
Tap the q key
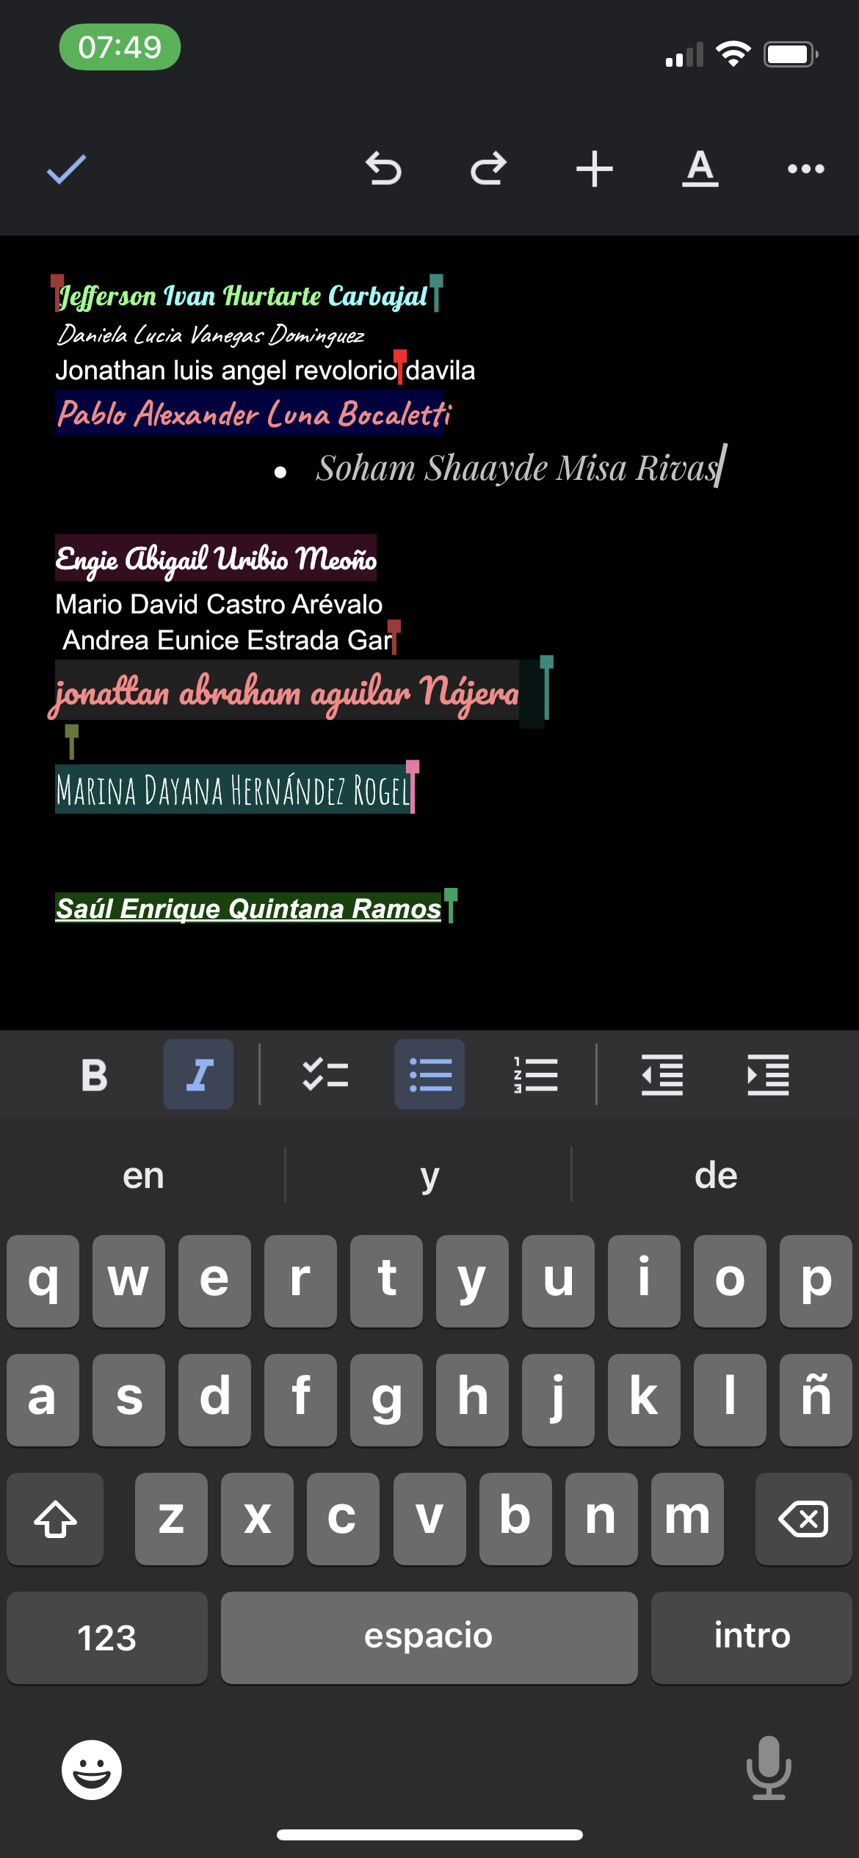[43, 1280]
